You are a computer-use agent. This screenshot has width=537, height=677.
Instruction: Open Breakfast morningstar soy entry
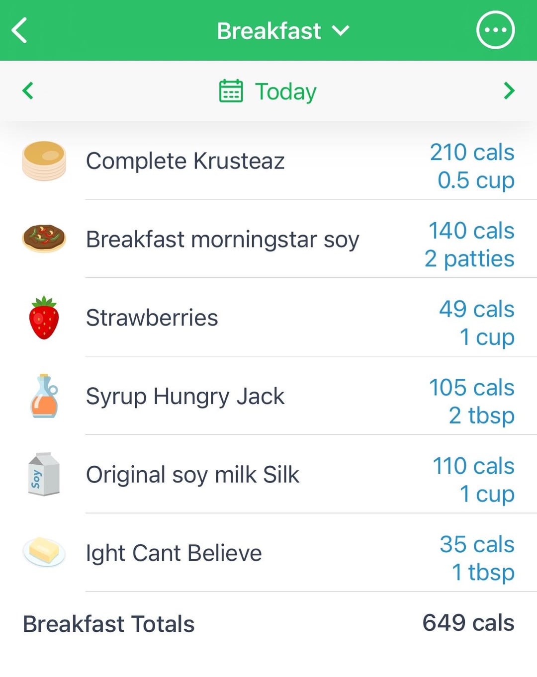coord(268,239)
